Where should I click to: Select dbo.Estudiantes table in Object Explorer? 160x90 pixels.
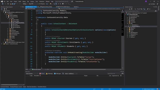16,26
